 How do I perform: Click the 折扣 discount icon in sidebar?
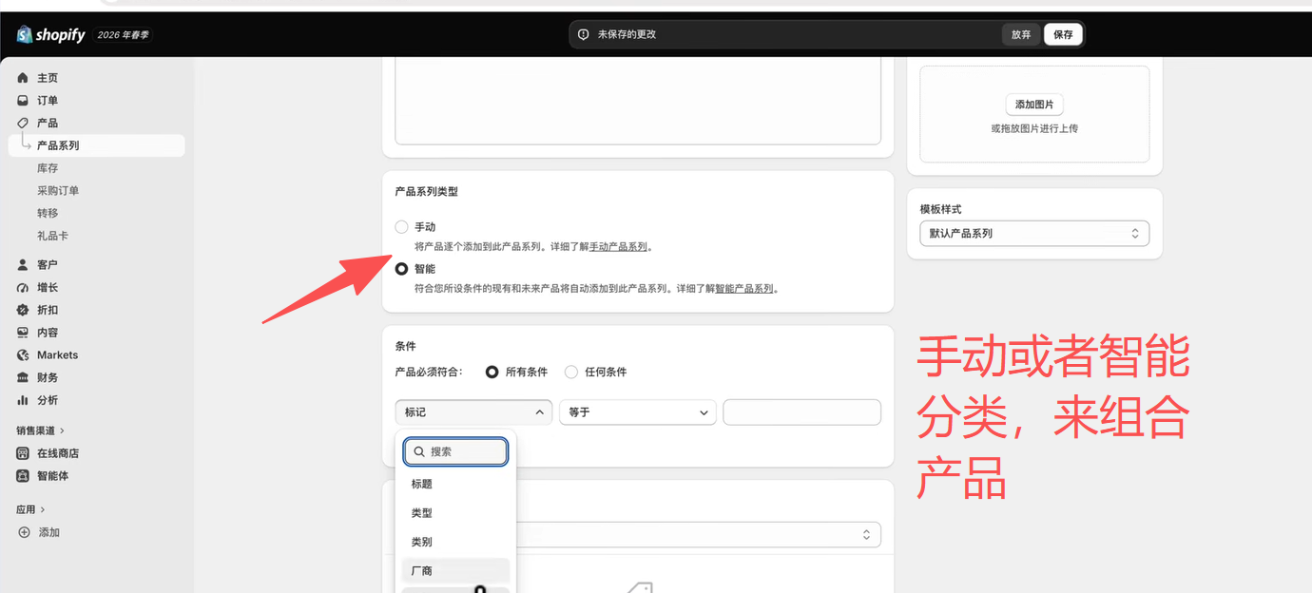point(23,310)
